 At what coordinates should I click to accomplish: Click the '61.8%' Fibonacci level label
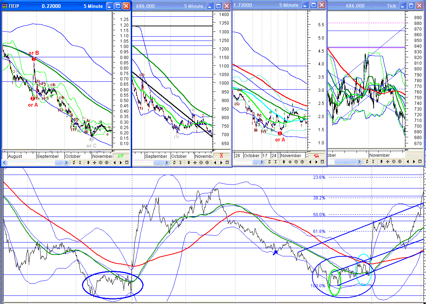coord(319,231)
